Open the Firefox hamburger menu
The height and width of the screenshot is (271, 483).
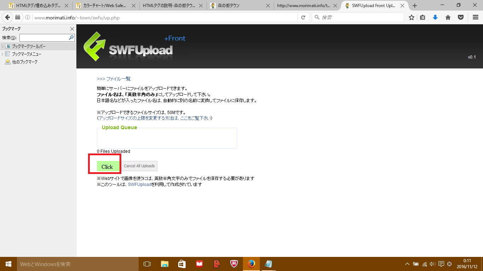click(x=476, y=17)
